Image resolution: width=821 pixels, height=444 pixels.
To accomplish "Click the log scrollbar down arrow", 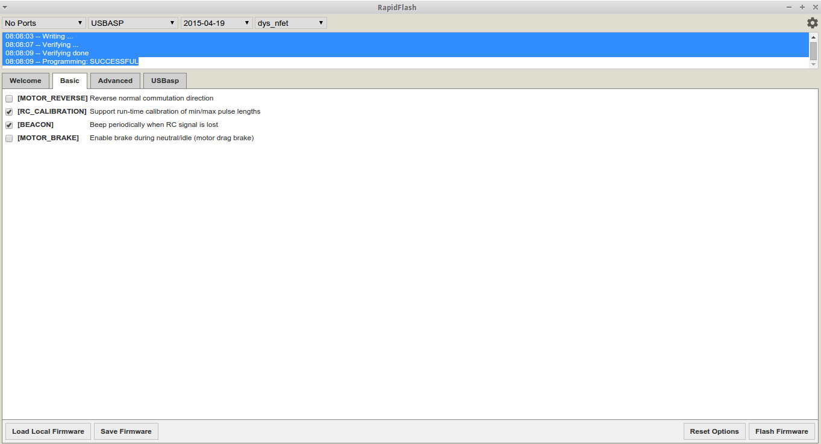I will point(814,64).
